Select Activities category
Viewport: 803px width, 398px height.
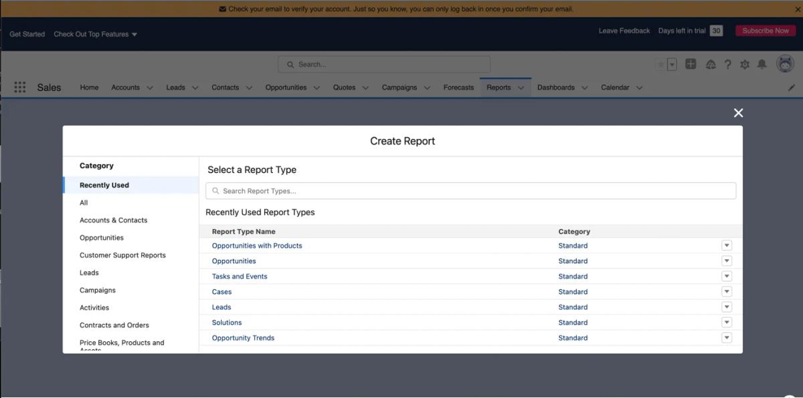coord(94,308)
